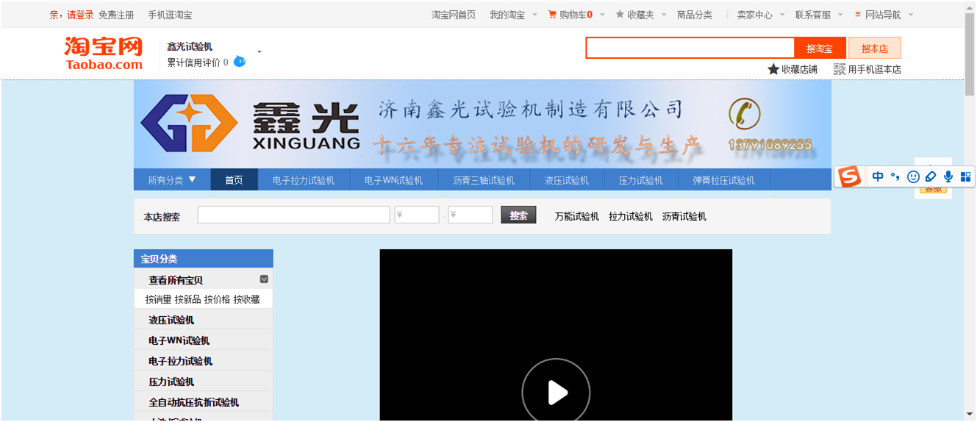
Task: Open the Sogou toolbox grid icon
Action: (966, 177)
